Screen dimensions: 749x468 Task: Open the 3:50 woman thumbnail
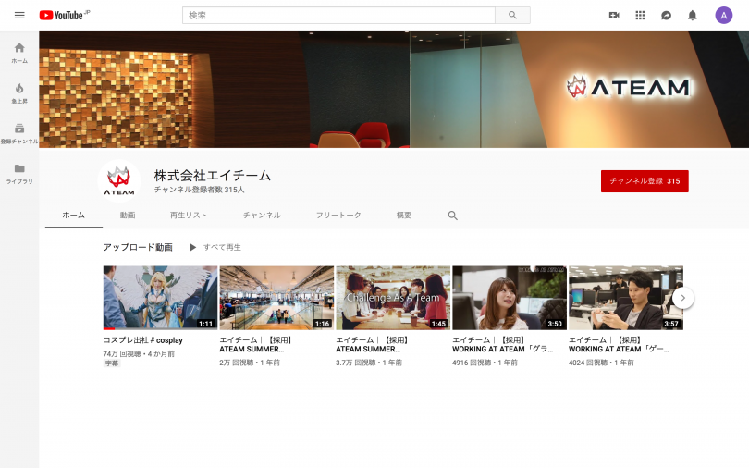(x=510, y=298)
